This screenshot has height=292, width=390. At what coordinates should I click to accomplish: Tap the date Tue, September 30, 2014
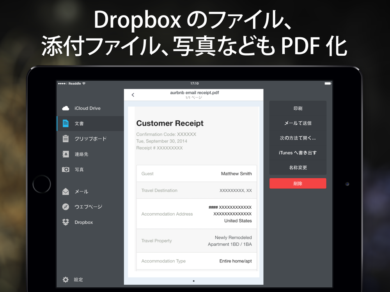coord(162,141)
